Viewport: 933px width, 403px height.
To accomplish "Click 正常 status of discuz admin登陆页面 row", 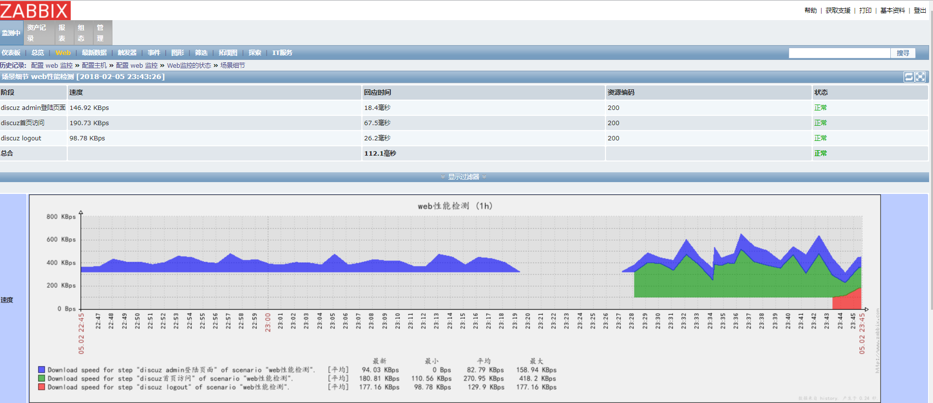I will 821,107.
